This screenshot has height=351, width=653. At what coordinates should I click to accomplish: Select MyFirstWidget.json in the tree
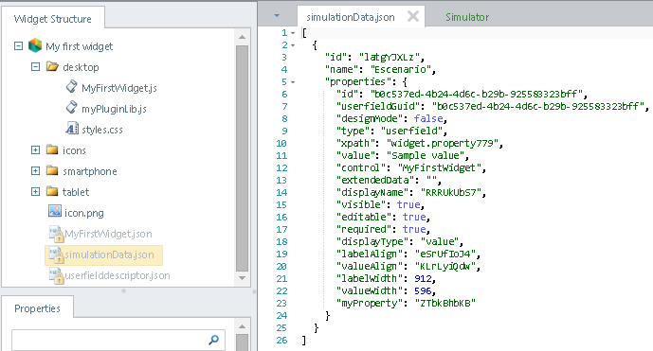(108, 234)
